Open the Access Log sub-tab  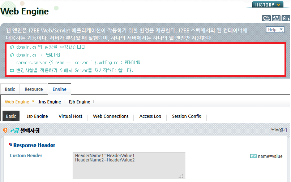tap(150, 116)
